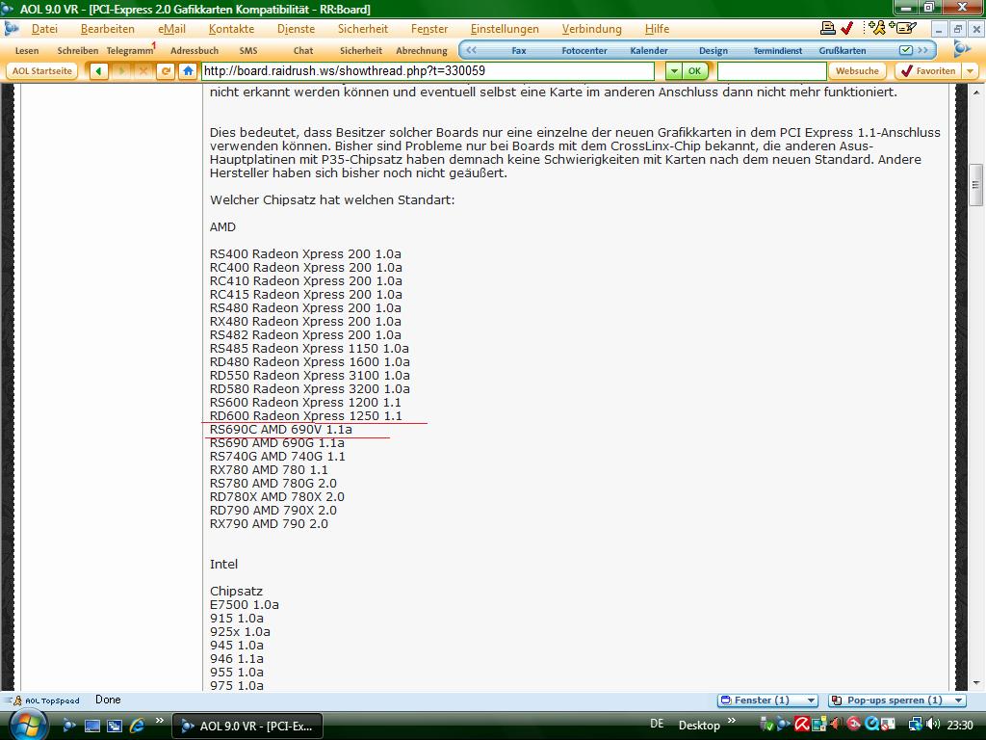Open the Datei menu
Viewport: 986px width, 740px height.
pos(44,29)
